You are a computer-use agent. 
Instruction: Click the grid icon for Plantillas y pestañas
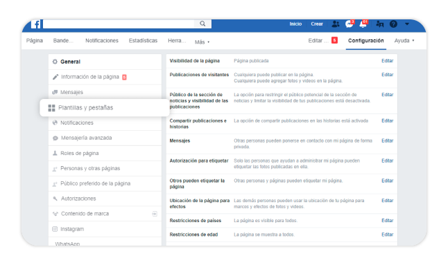[51, 108]
